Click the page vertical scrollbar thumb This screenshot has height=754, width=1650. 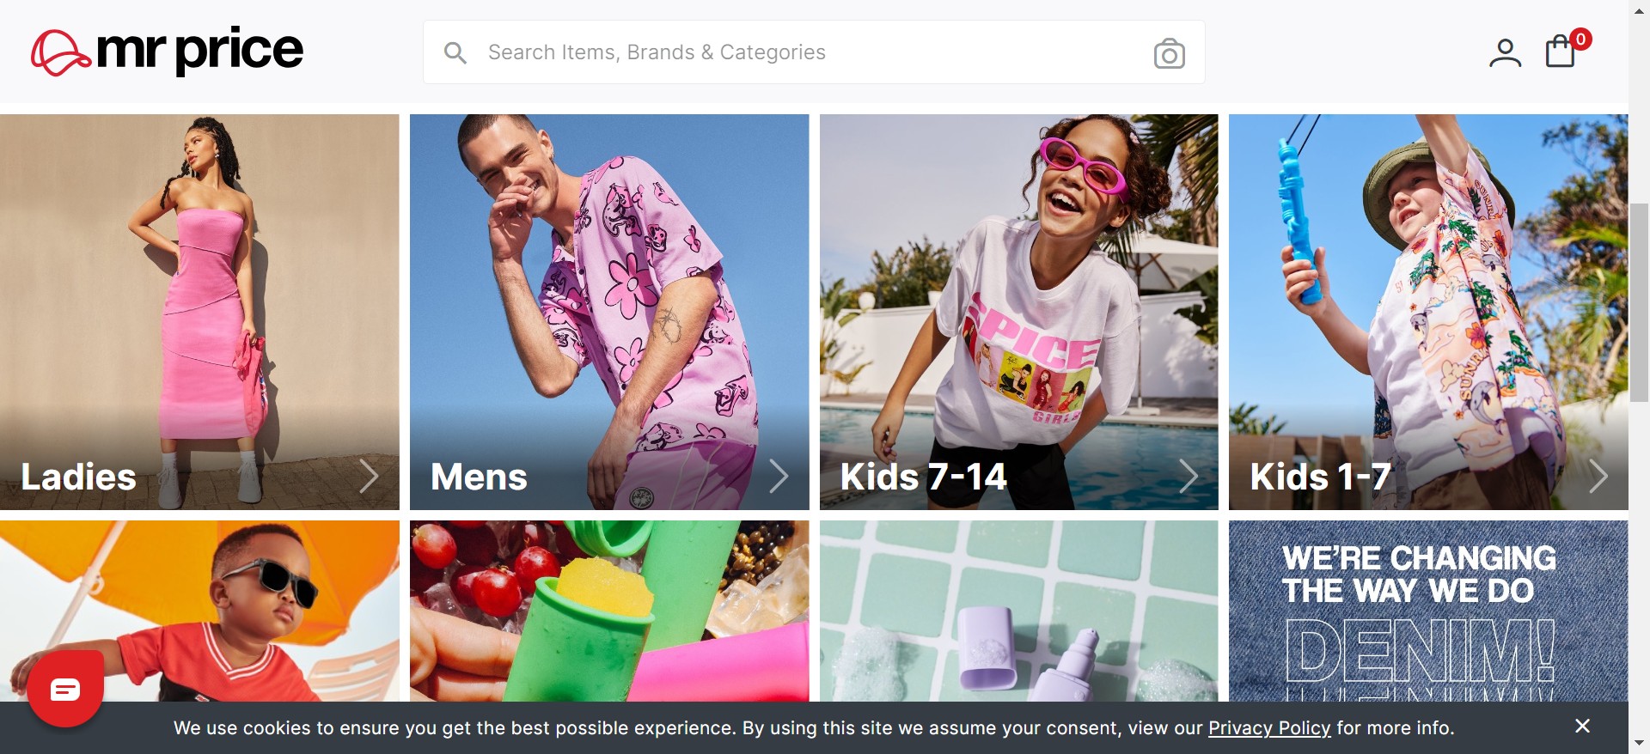(1640, 302)
